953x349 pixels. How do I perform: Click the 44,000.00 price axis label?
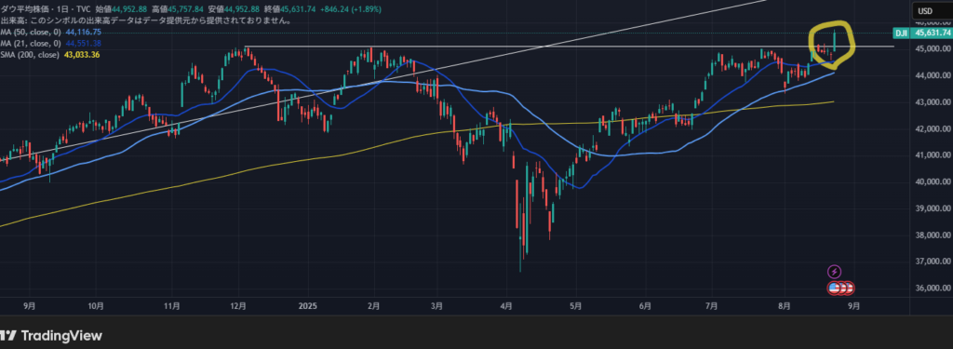[932, 75]
